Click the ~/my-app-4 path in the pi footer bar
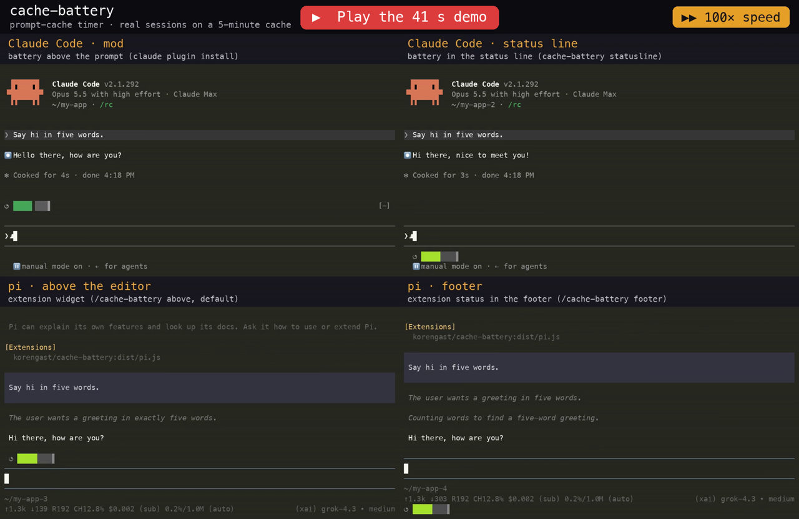This screenshot has width=799, height=519. tap(426, 489)
